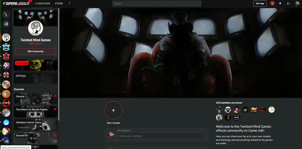Go to the STORE tab

click(59, 3)
